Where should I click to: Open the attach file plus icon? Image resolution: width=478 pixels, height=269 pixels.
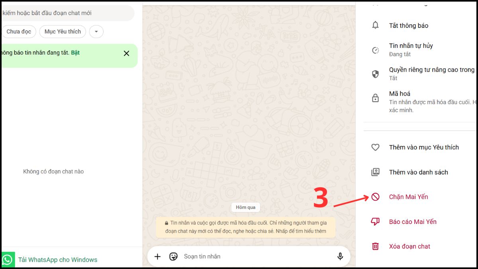(157, 256)
